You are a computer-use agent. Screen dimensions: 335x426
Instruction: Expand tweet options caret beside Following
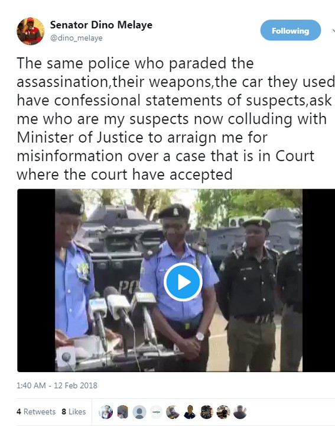coord(333,30)
